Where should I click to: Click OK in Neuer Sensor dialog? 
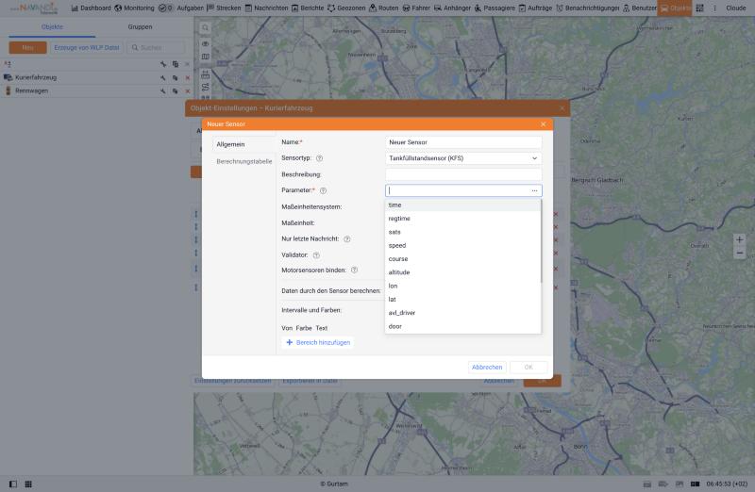click(528, 368)
